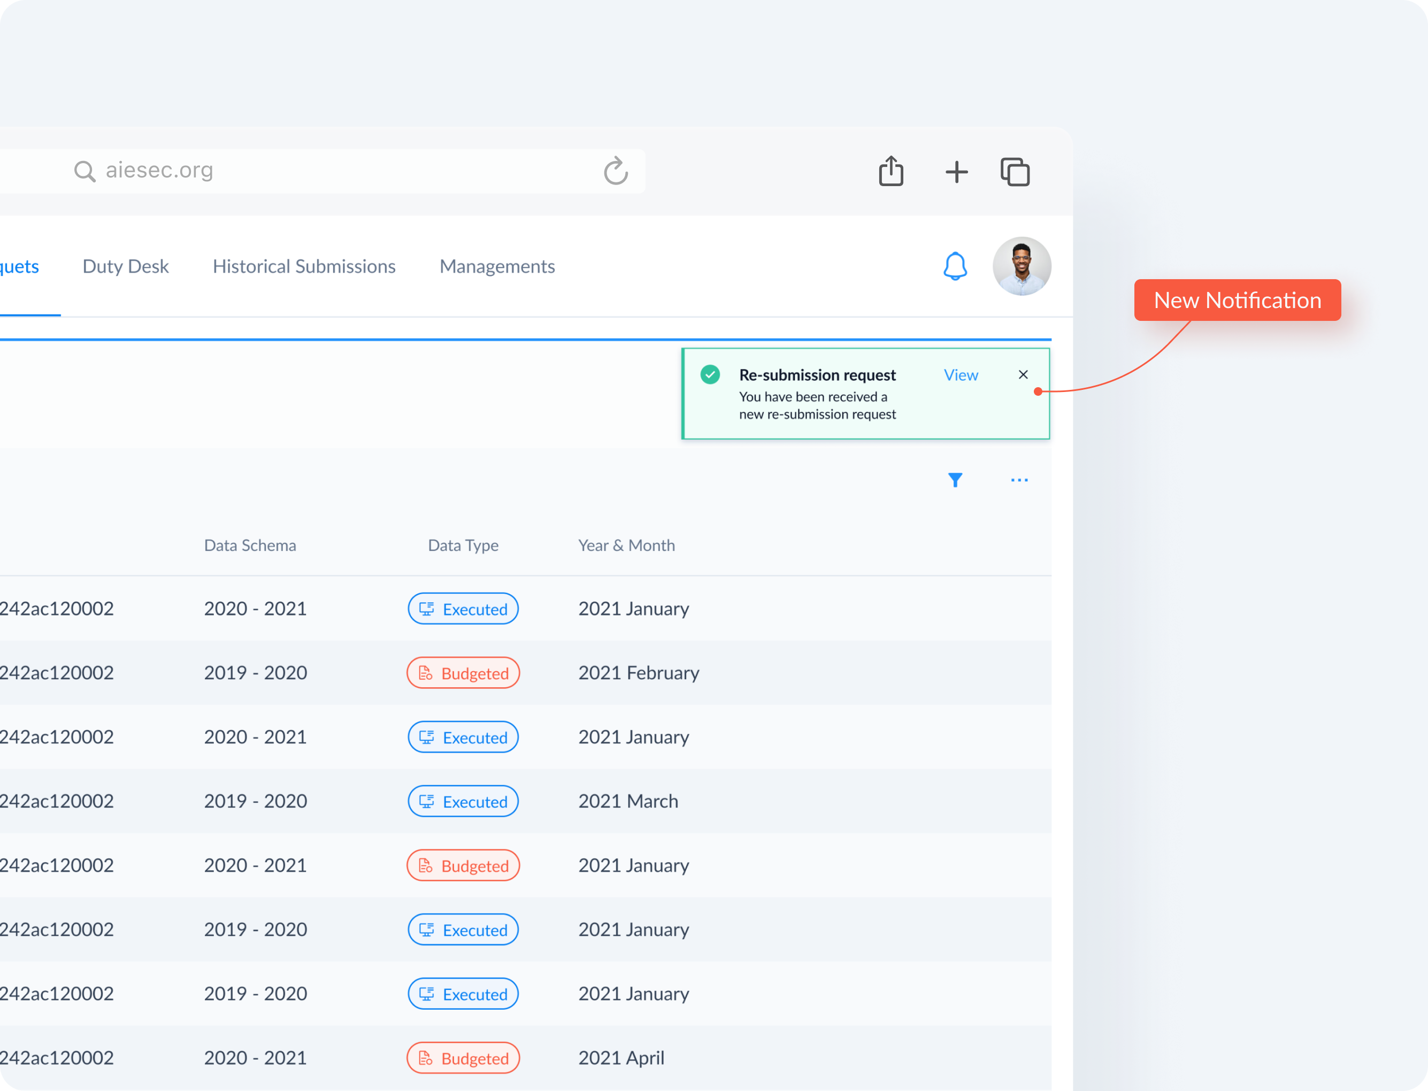Sort by Data Schema column header
Viewport: 1428px width, 1091px height.
tap(250, 545)
